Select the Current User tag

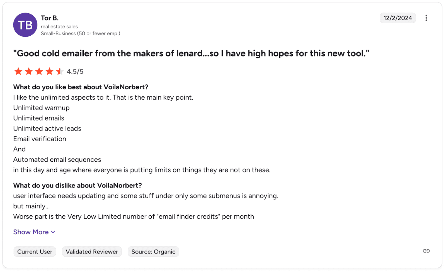coord(35,252)
